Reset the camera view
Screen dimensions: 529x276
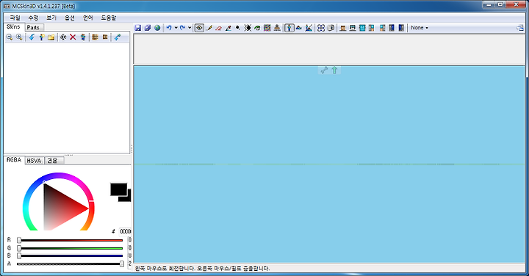point(321,28)
